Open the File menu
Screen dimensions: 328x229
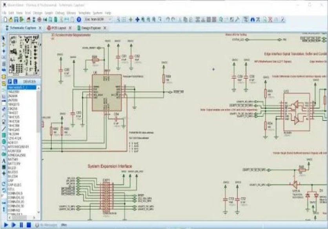(4, 13)
